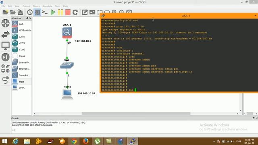Select VPCS in device list
Image resolution: width=258 pixels, height=145 pixels.
tap(21, 88)
